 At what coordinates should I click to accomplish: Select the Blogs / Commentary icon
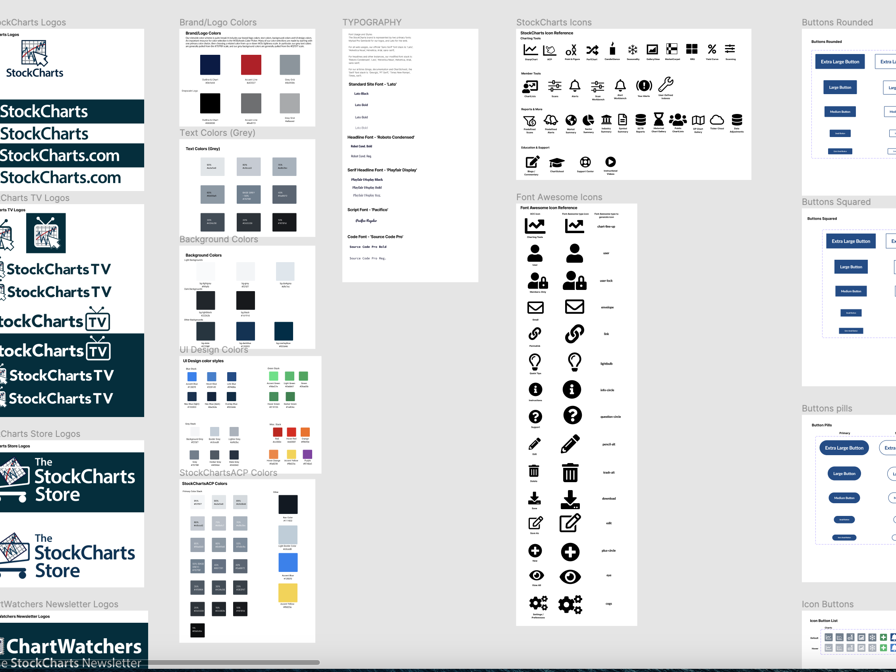pyautogui.click(x=532, y=162)
